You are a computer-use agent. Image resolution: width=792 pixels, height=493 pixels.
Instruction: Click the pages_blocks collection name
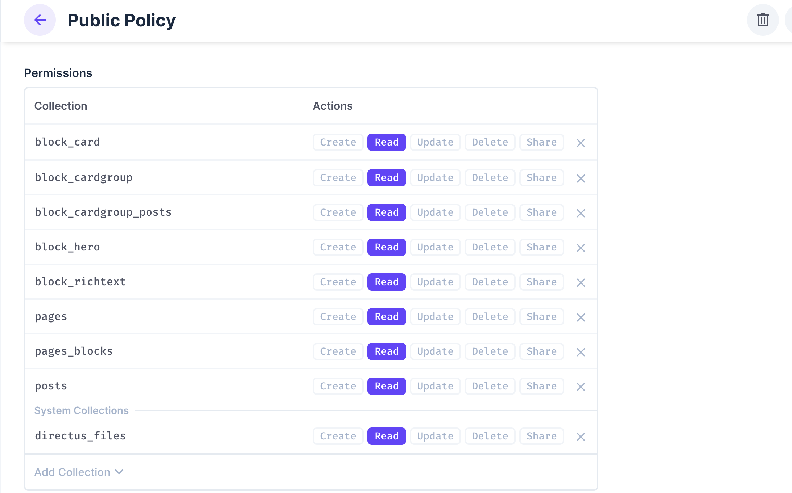pos(74,351)
